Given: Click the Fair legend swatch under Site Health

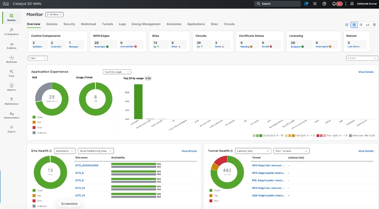Looking at the screenshot, I should pos(34,196).
